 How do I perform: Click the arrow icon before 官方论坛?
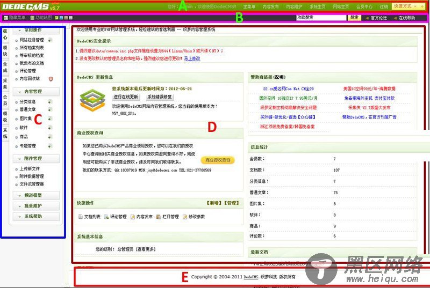tap(367, 18)
